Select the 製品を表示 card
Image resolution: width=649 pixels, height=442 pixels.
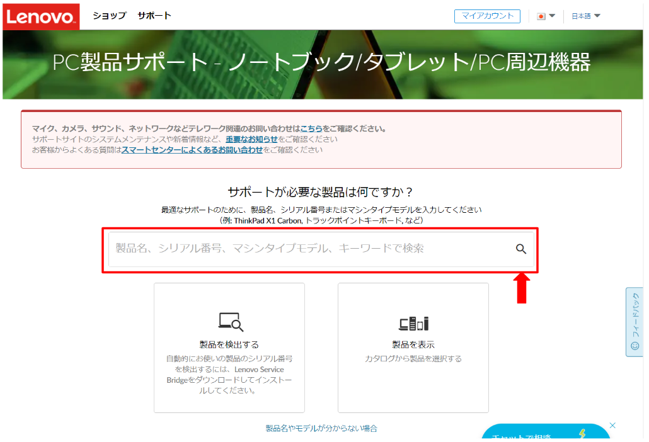point(413,348)
